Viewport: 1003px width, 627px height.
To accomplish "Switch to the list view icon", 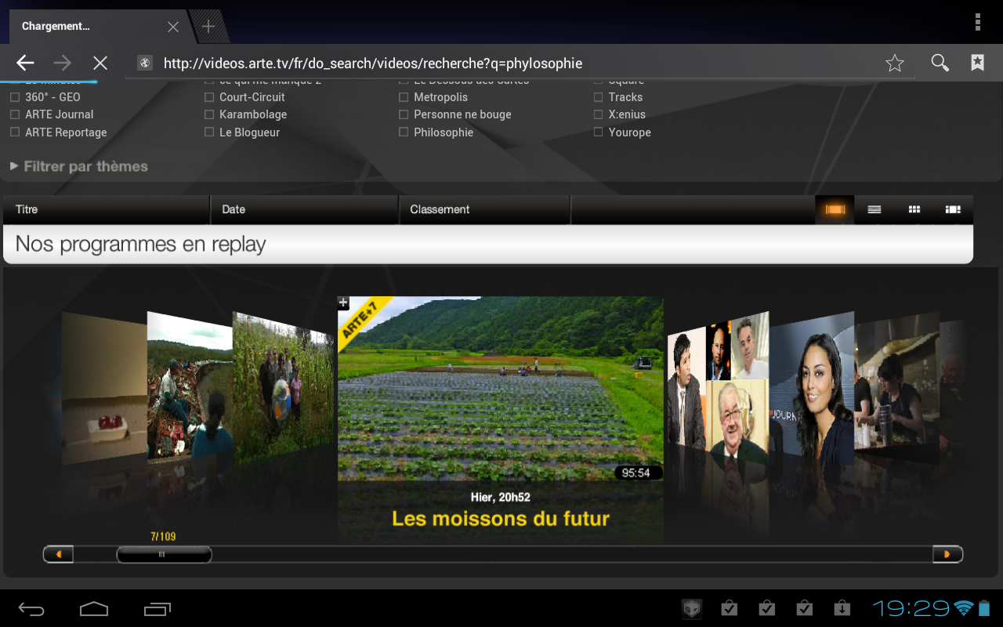I will (x=874, y=209).
